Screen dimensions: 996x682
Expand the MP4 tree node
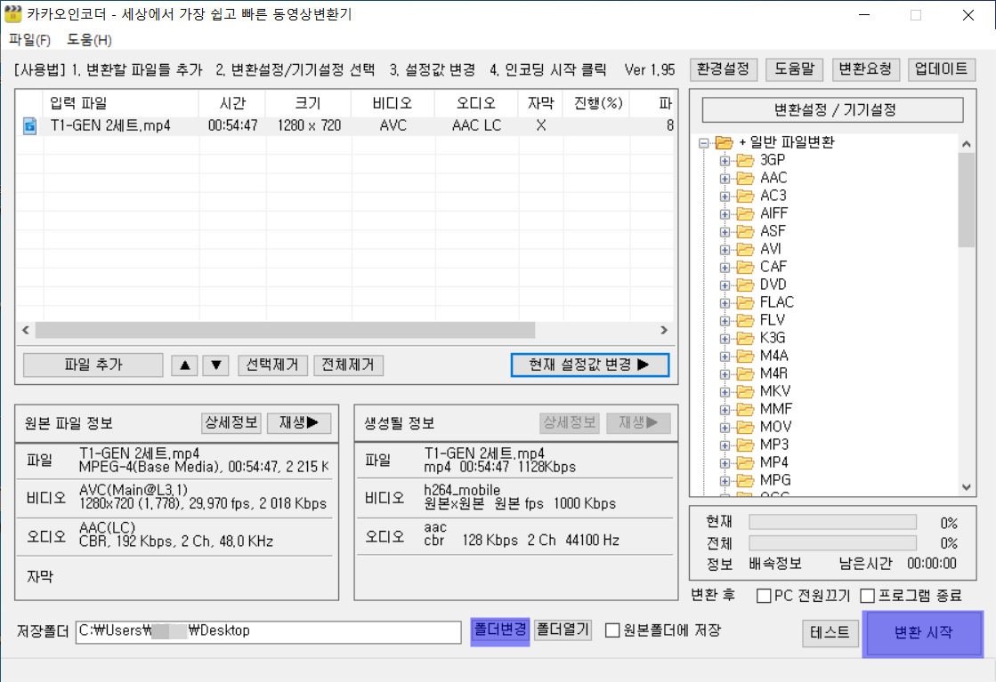(x=725, y=462)
